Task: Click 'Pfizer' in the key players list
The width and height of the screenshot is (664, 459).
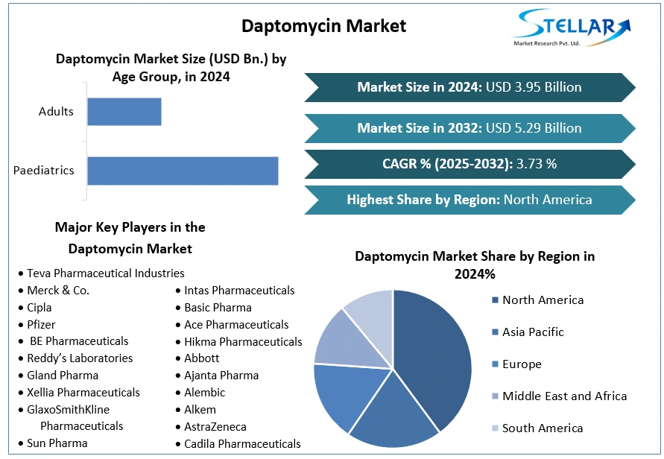Action: click(41, 325)
